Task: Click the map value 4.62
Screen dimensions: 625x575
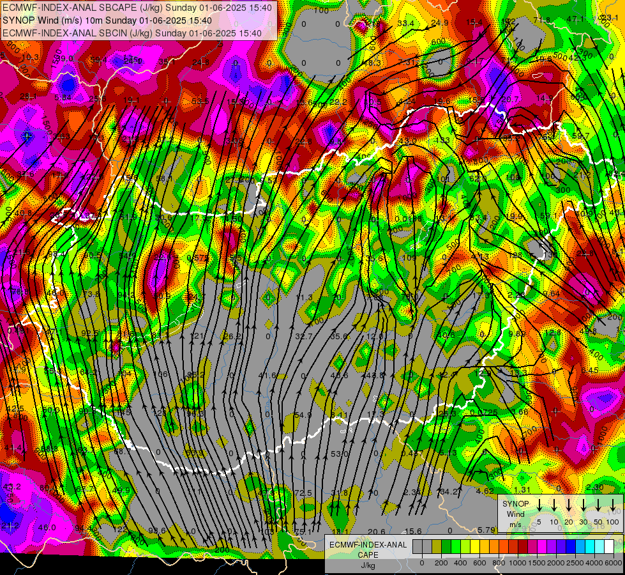Action: [x=485, y=491]
